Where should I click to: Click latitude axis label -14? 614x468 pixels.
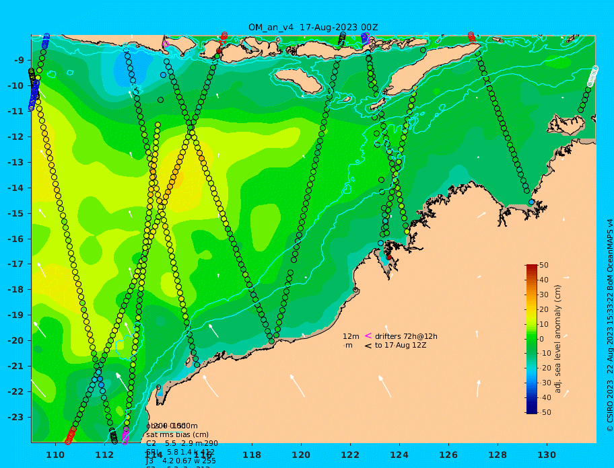click(x=15, y=188)
